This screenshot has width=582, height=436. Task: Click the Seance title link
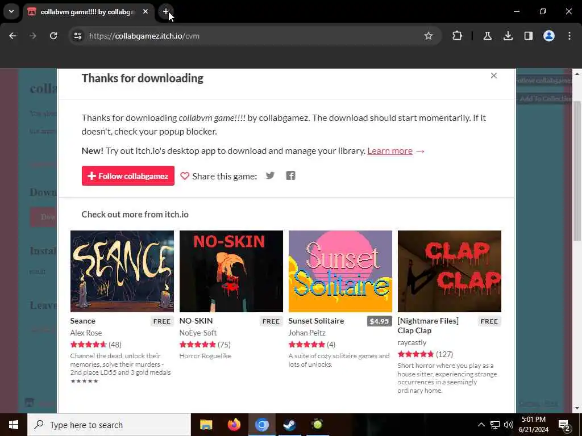(83, 321)
